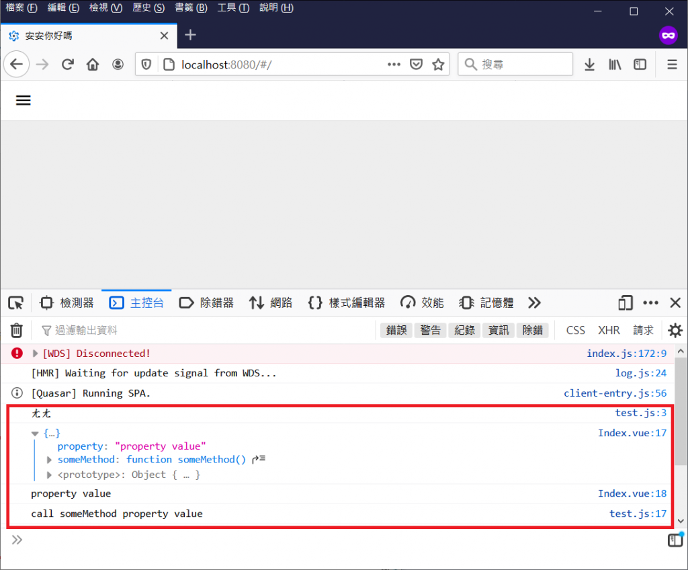Open the 編輯 (E) menu
Viewport: 688px width, 570px height.
point(63,8)
